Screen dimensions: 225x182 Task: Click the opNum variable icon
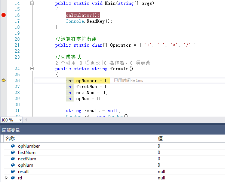[x=13, y=165]
